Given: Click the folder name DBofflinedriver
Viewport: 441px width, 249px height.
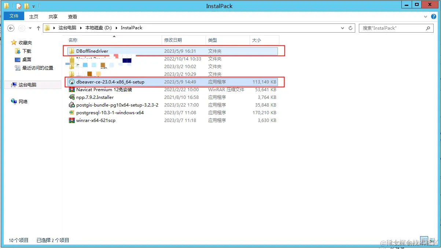Looking at the screenshot, I should tap(92, 51).
